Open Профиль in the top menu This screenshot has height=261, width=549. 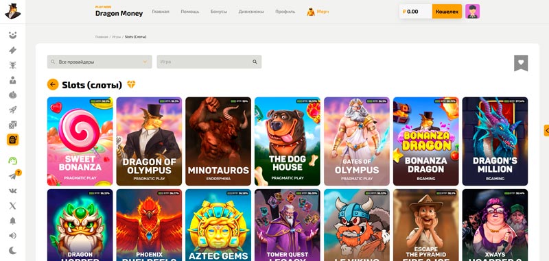coord(285,12)
